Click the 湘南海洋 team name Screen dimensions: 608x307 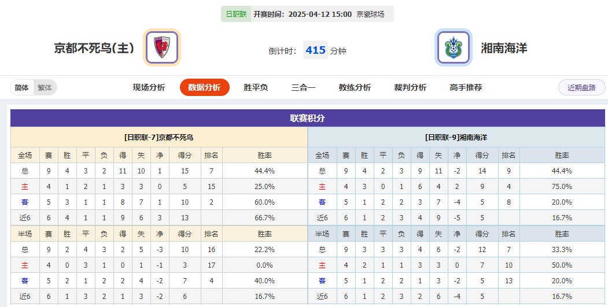(504, 48)
